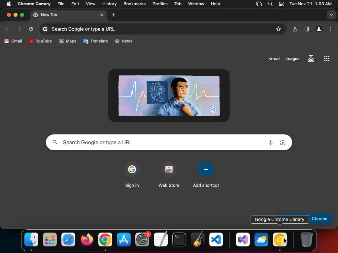Expand the tab search dropdown arrow

pos(331,15)
